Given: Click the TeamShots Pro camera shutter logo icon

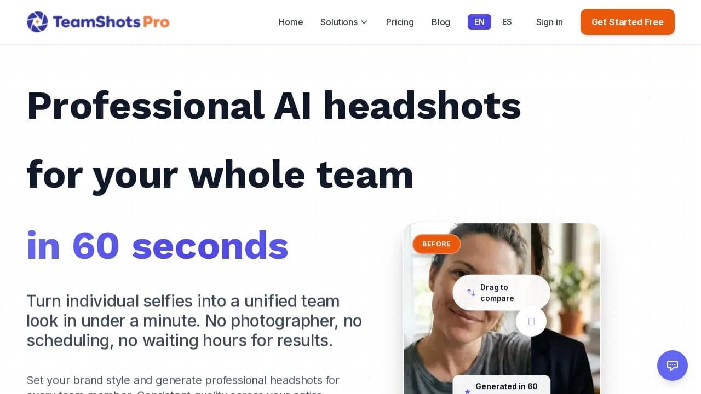Looking at the screenshot, I should click(x=37, y=22).
